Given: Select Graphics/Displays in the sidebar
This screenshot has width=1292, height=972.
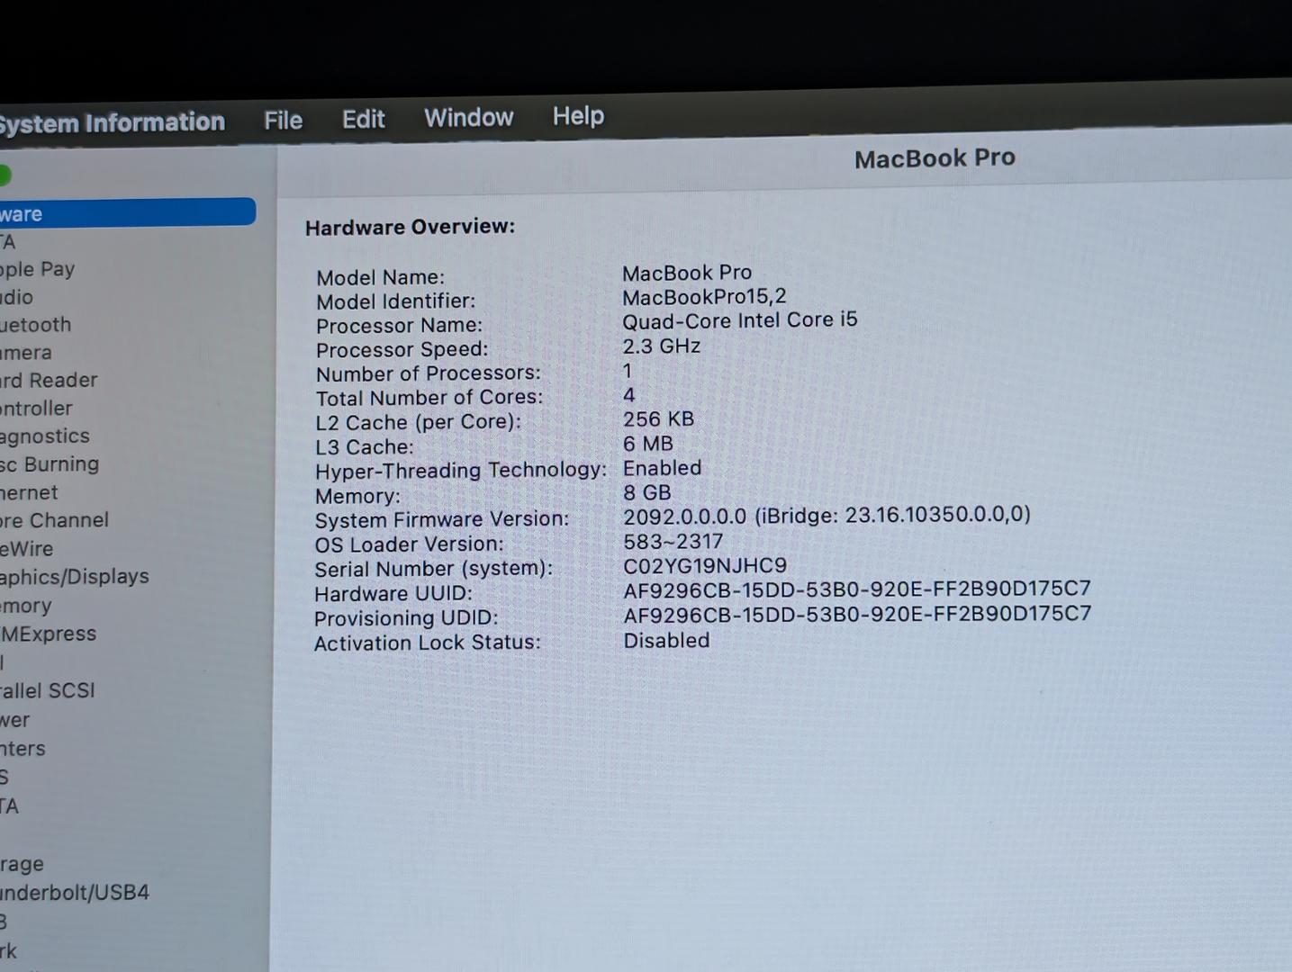Looking at the screenshot, I should (x=75, y=577).
